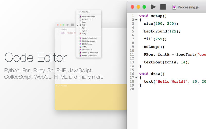
Task: Click the "fill(255);" code line
Action: click(x=155, y=39)
